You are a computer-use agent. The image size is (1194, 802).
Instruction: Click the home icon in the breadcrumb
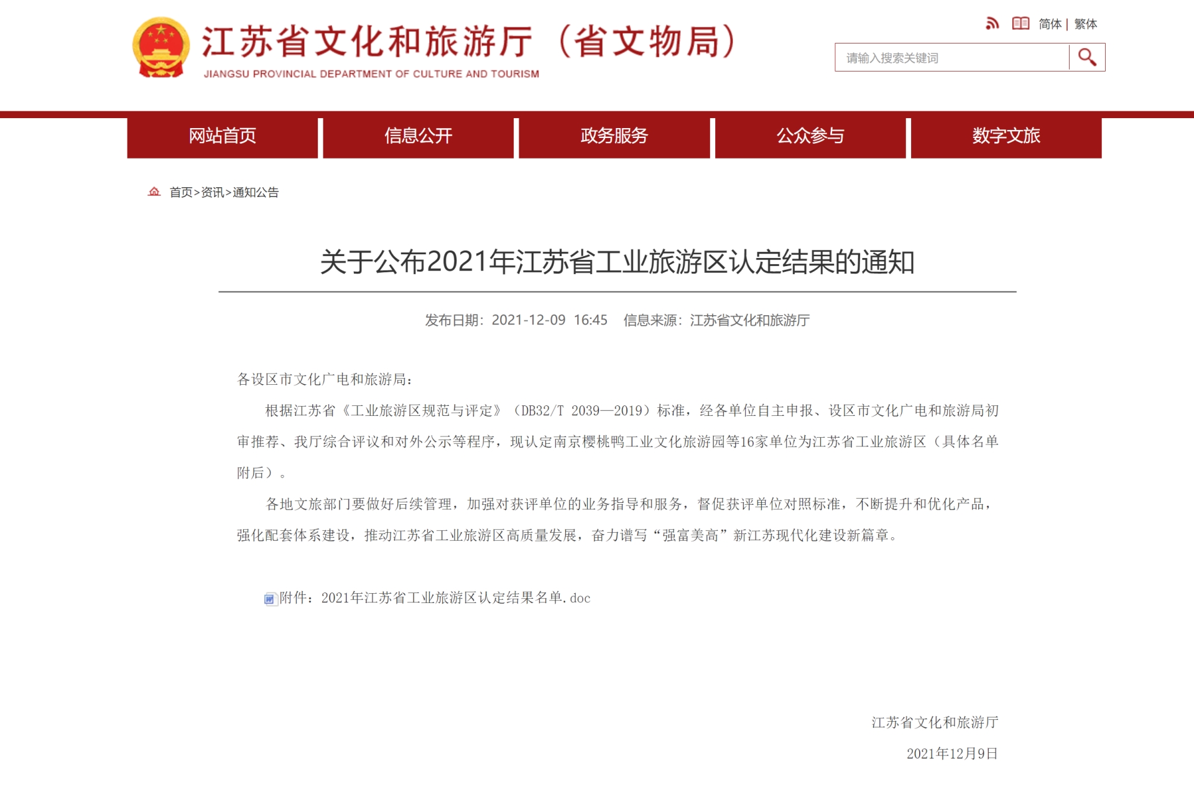click(154, 191)
